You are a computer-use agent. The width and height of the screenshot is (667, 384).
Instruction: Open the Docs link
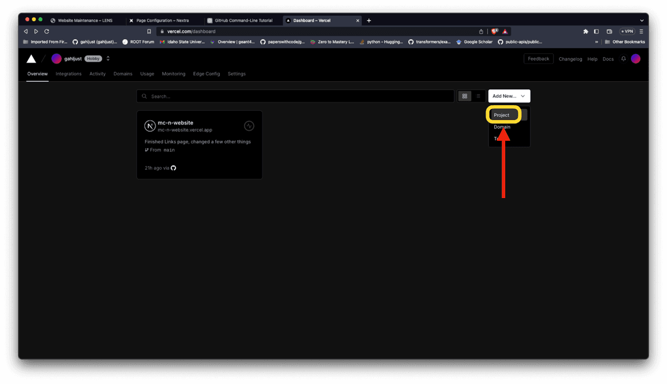pyautogui.click(x=608, y=59)
